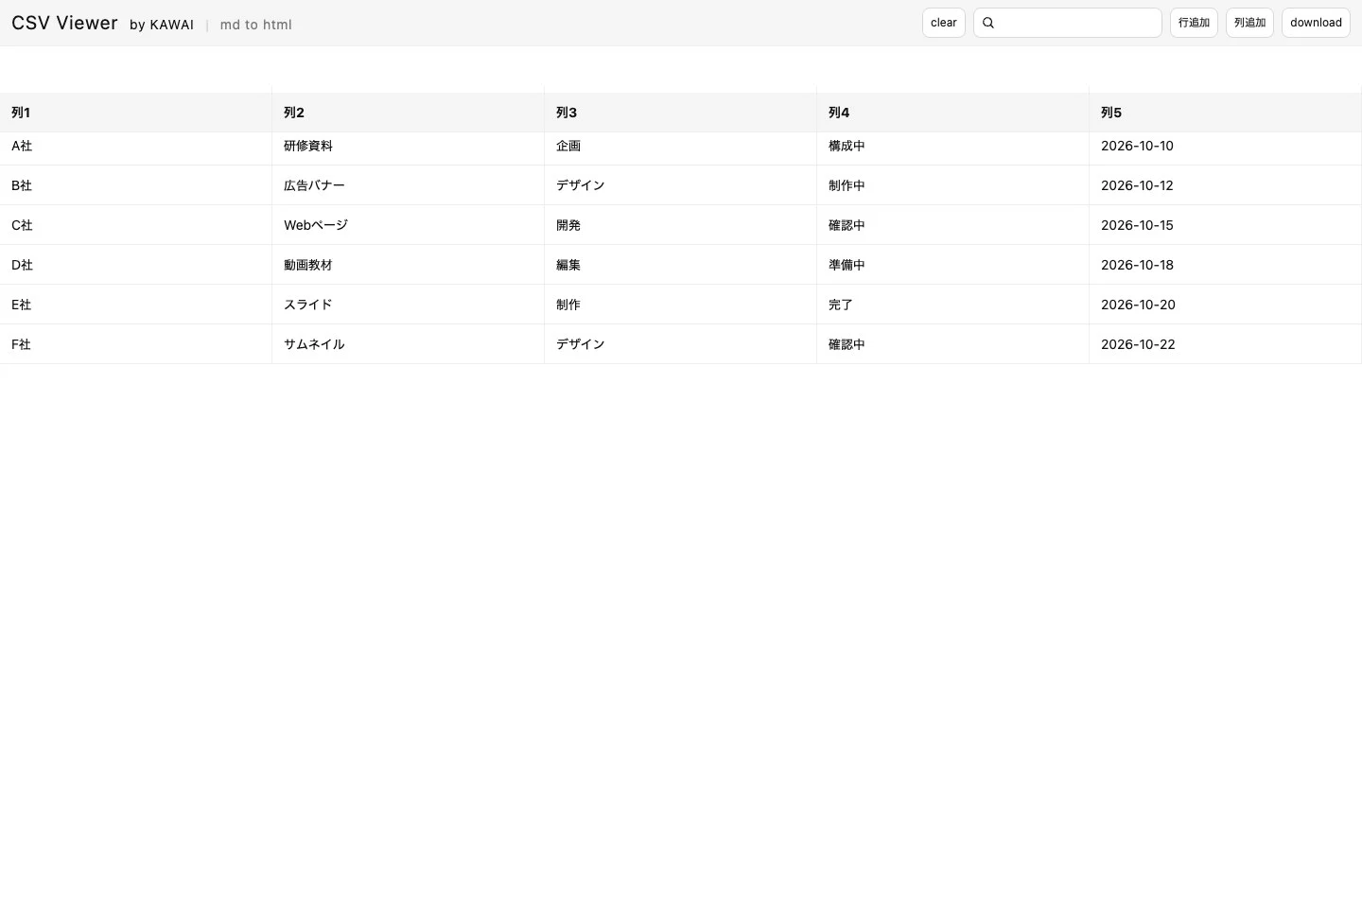Click the 構成中 status cell

(953, 148)
